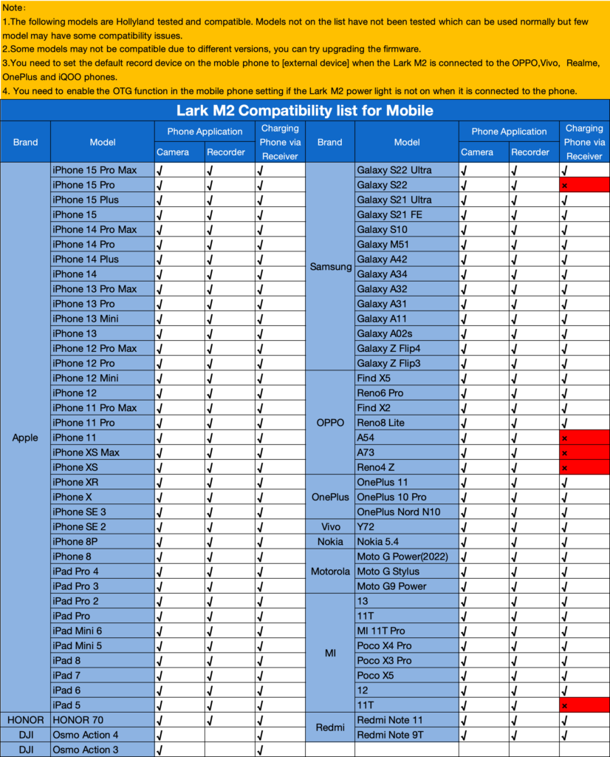Select the Samsung brand cell

[x=329, y=266]
